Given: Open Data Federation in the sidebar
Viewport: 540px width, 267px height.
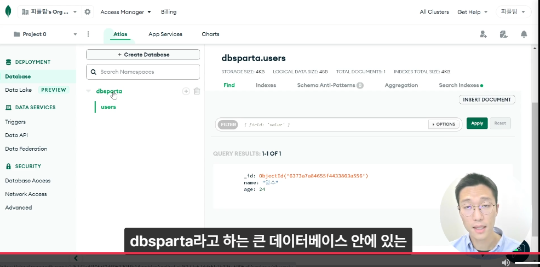Looking at the screenshot, I should (26, 149).
